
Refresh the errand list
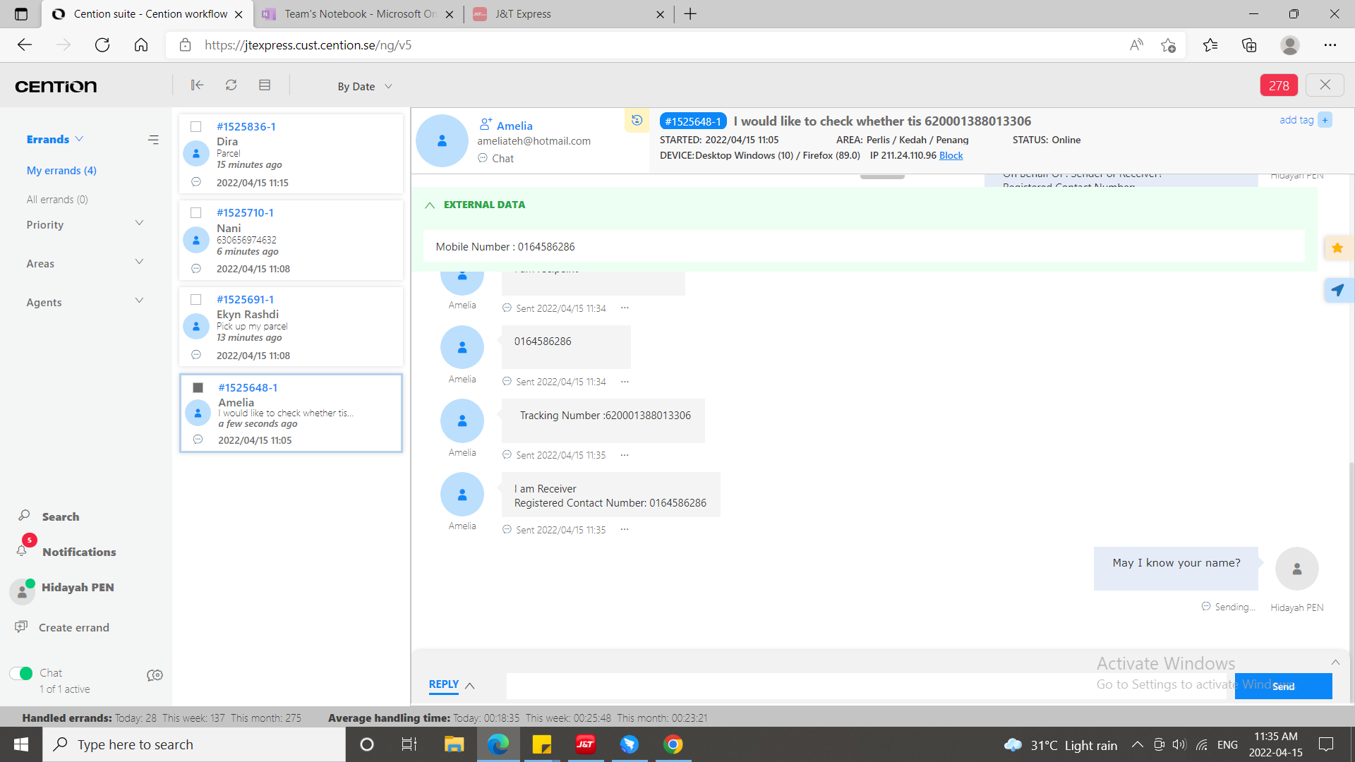coord(231,85)
